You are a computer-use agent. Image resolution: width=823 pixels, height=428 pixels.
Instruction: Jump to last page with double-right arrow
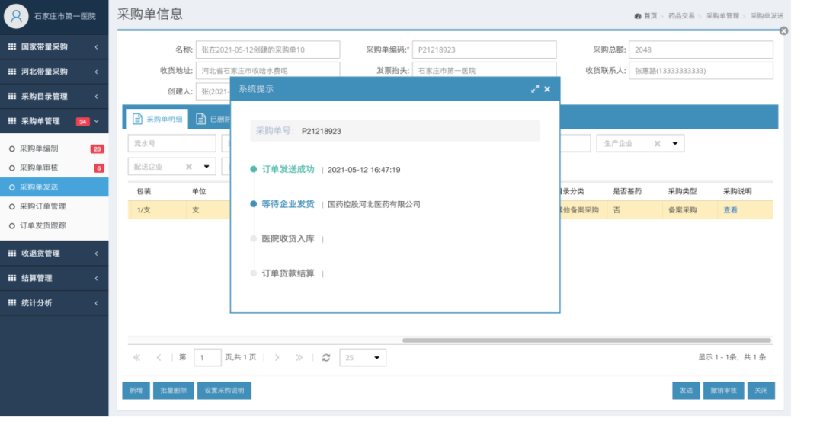299,357
